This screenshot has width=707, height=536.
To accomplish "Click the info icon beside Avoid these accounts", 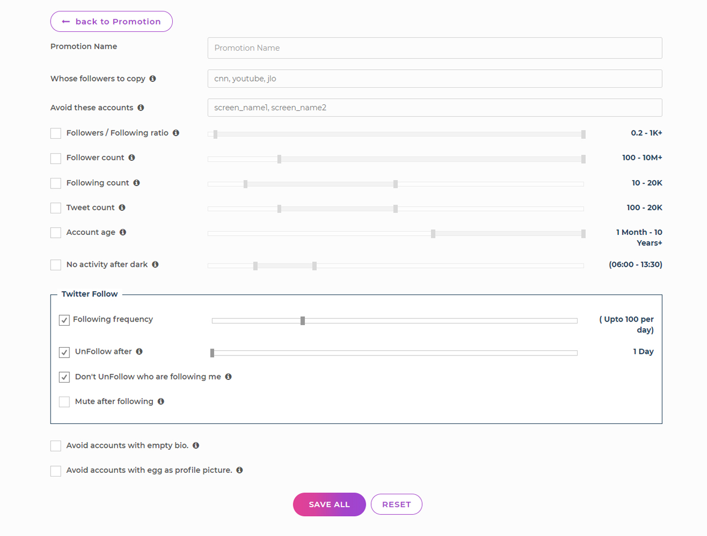I will 141,108.
